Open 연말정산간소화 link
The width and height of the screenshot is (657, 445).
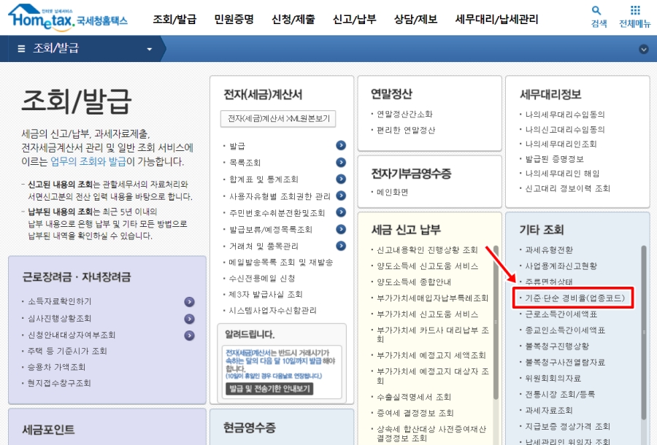pos(404,115)
